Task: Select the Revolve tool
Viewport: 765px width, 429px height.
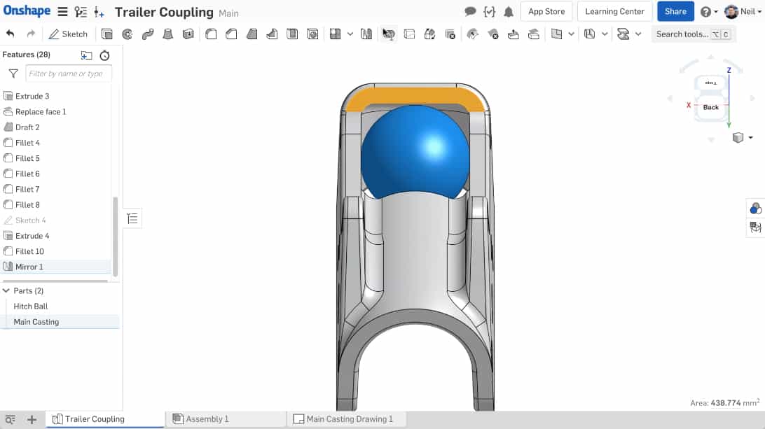Action: (x=127, y=34)
